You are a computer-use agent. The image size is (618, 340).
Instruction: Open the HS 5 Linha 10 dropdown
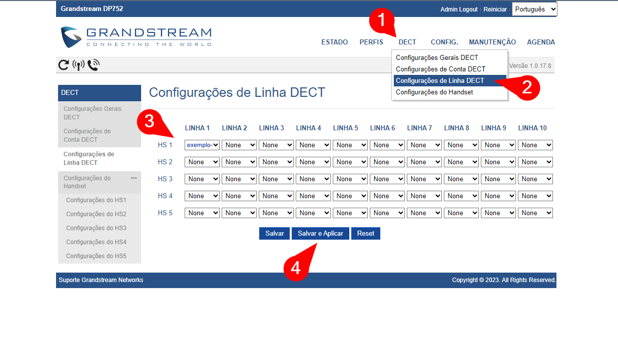[x=535, y=213]
